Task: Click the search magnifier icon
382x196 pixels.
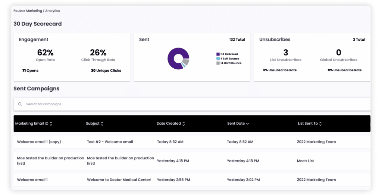Action: pos(20,104)
